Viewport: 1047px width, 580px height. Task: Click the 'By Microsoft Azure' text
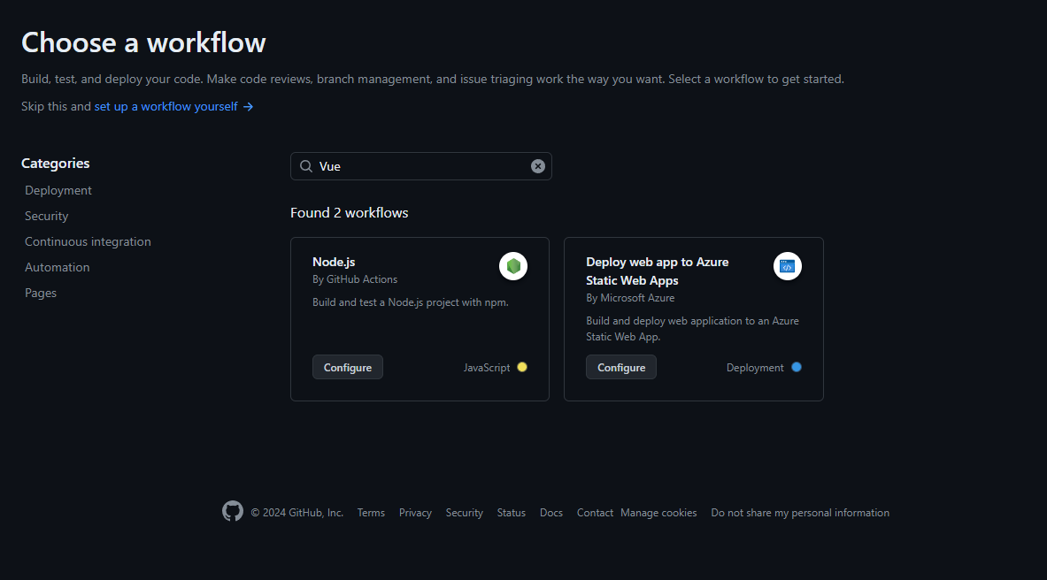[629, 298]
